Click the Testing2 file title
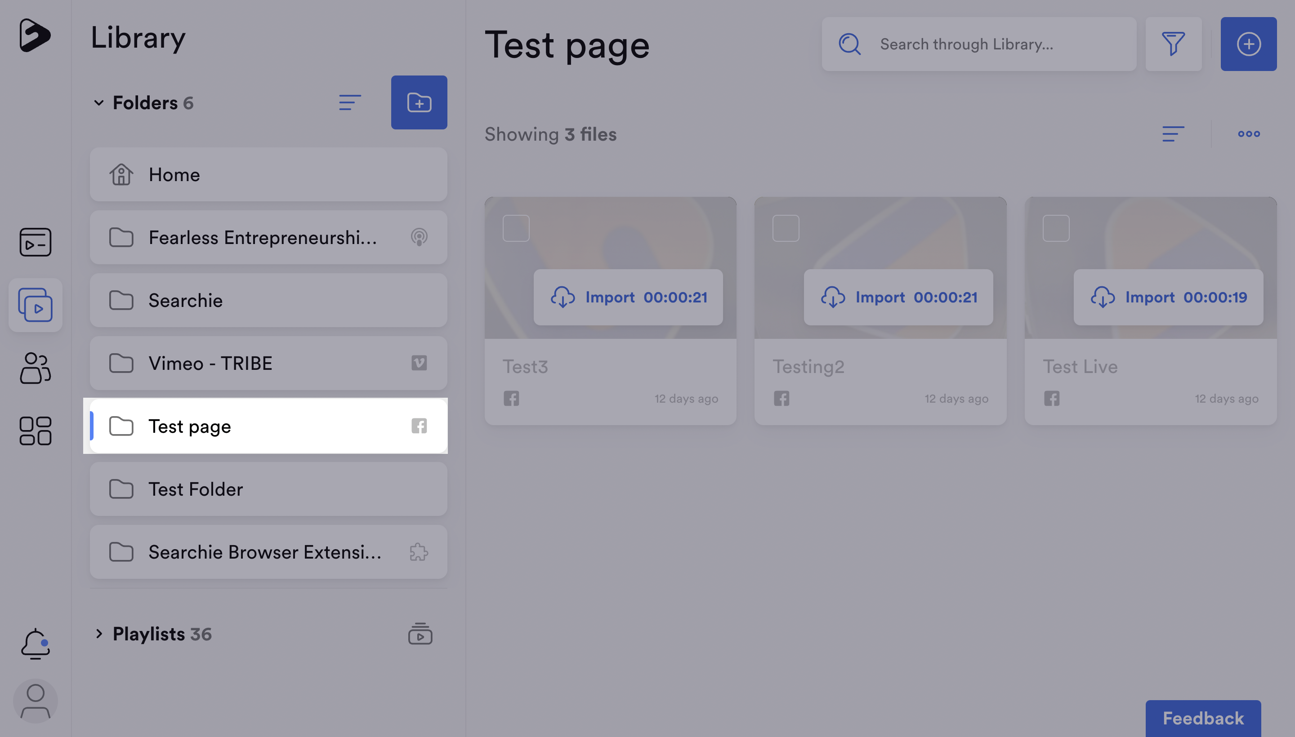 808,367
